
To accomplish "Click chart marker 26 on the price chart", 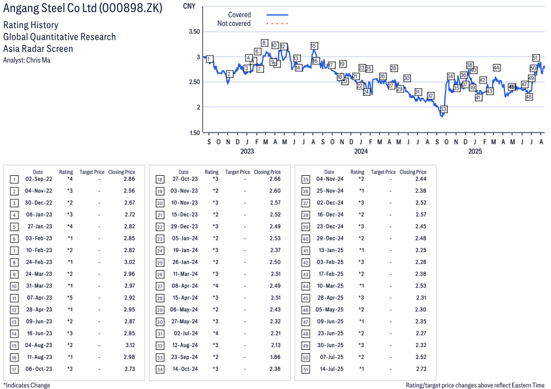I will click(x=383, y=76).
